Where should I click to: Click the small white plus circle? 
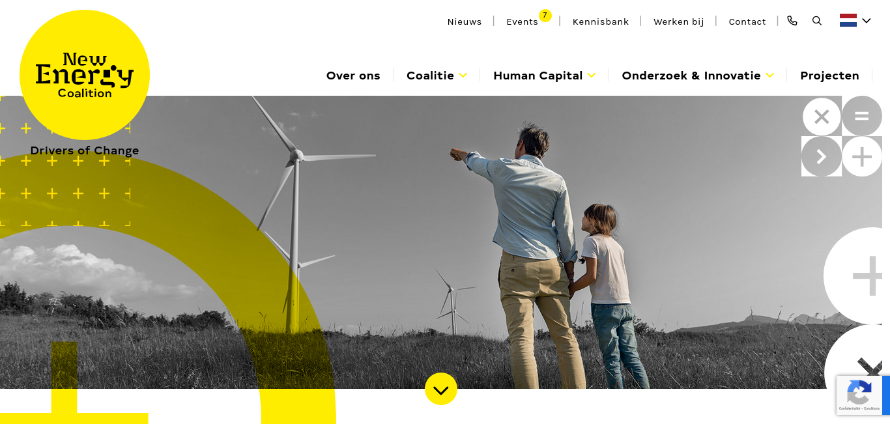[x=862, y=156]
